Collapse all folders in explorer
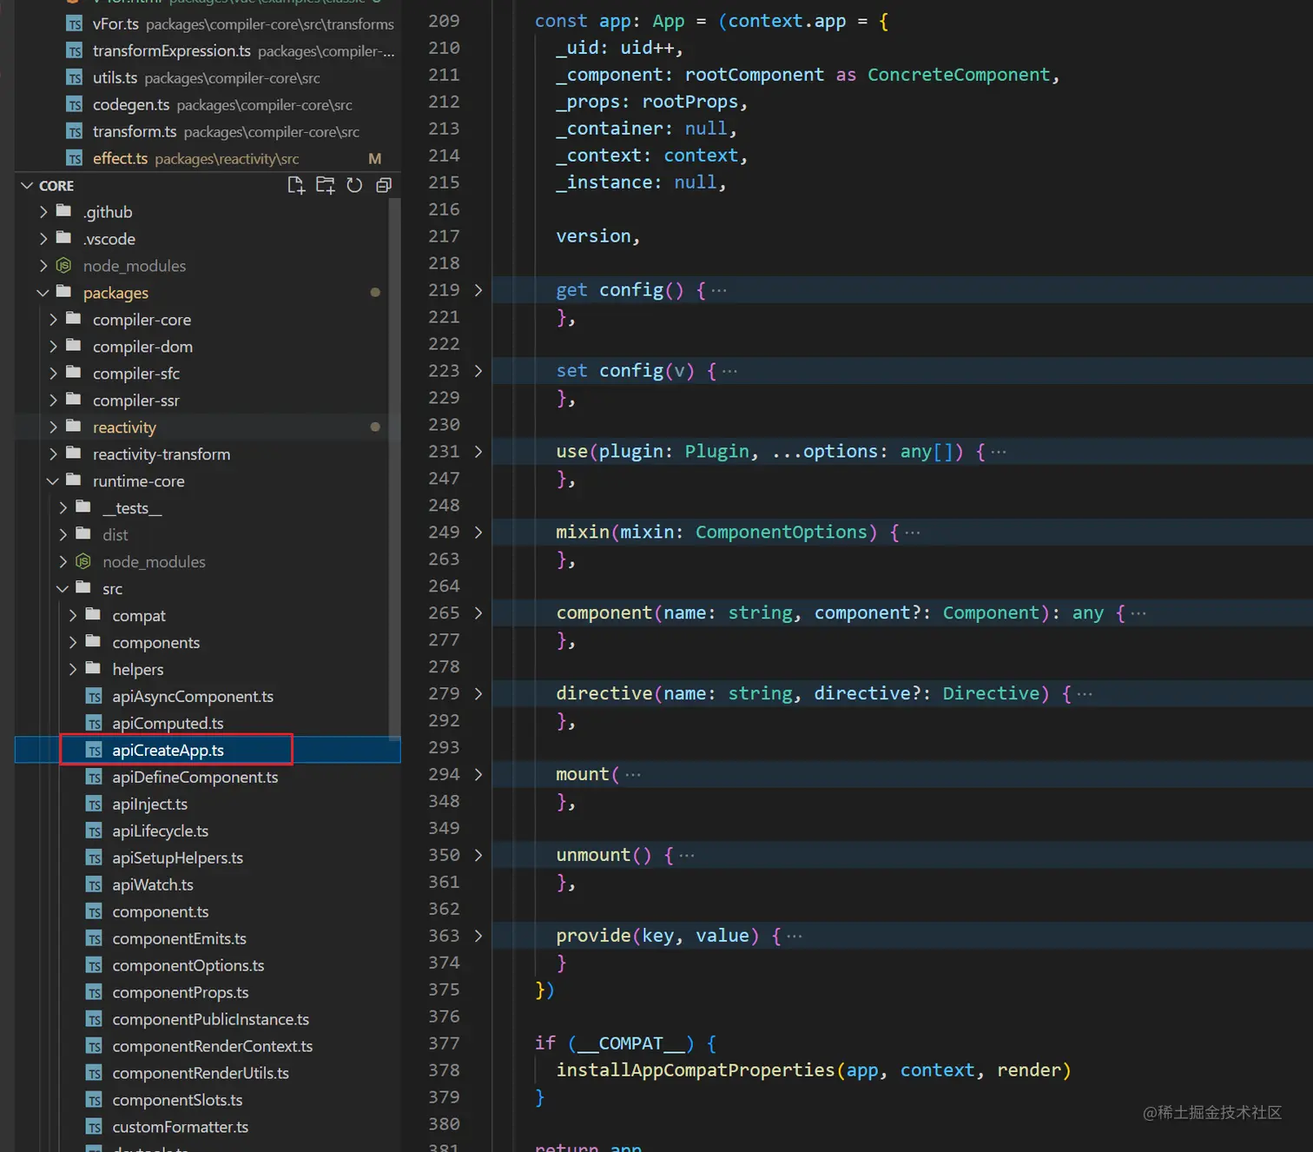The image size is (1313, 1152). (384, 185)
